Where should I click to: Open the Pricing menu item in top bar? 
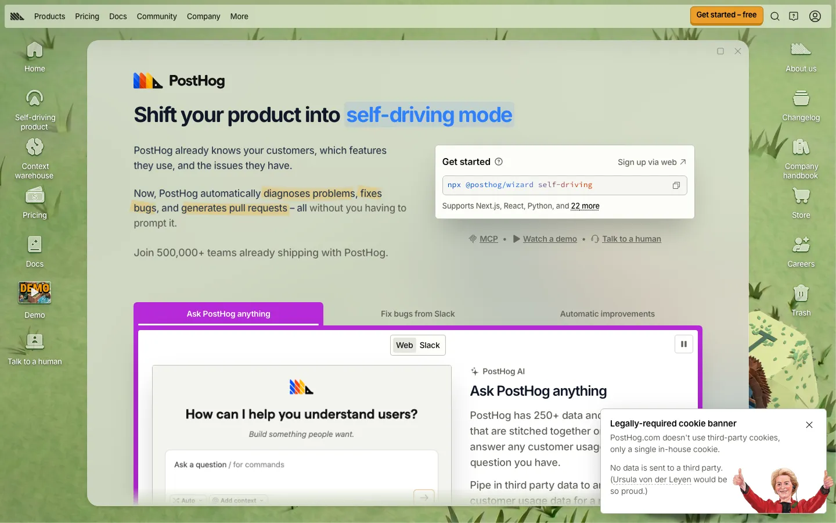[x=87, y=16]
